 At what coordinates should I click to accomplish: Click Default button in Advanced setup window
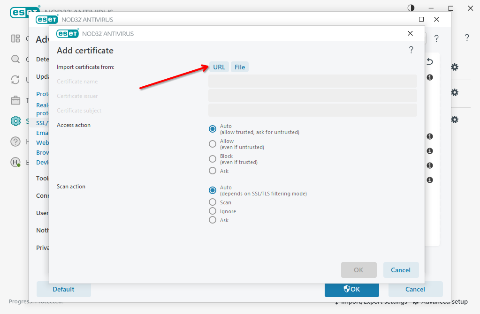[x=64, y=289]
